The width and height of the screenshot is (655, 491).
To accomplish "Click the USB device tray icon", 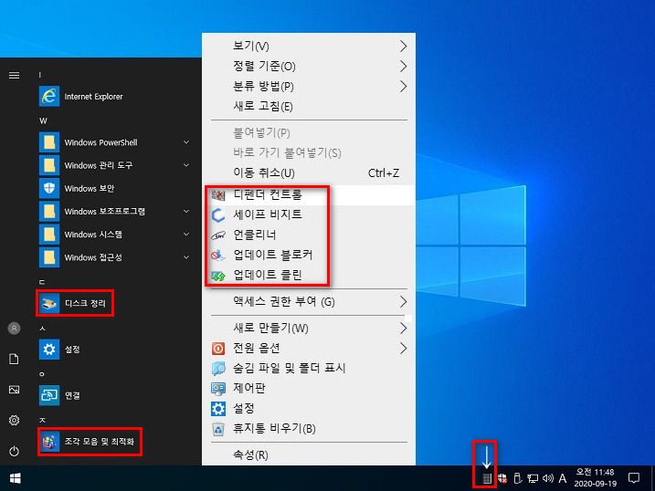I will point(518,478).
